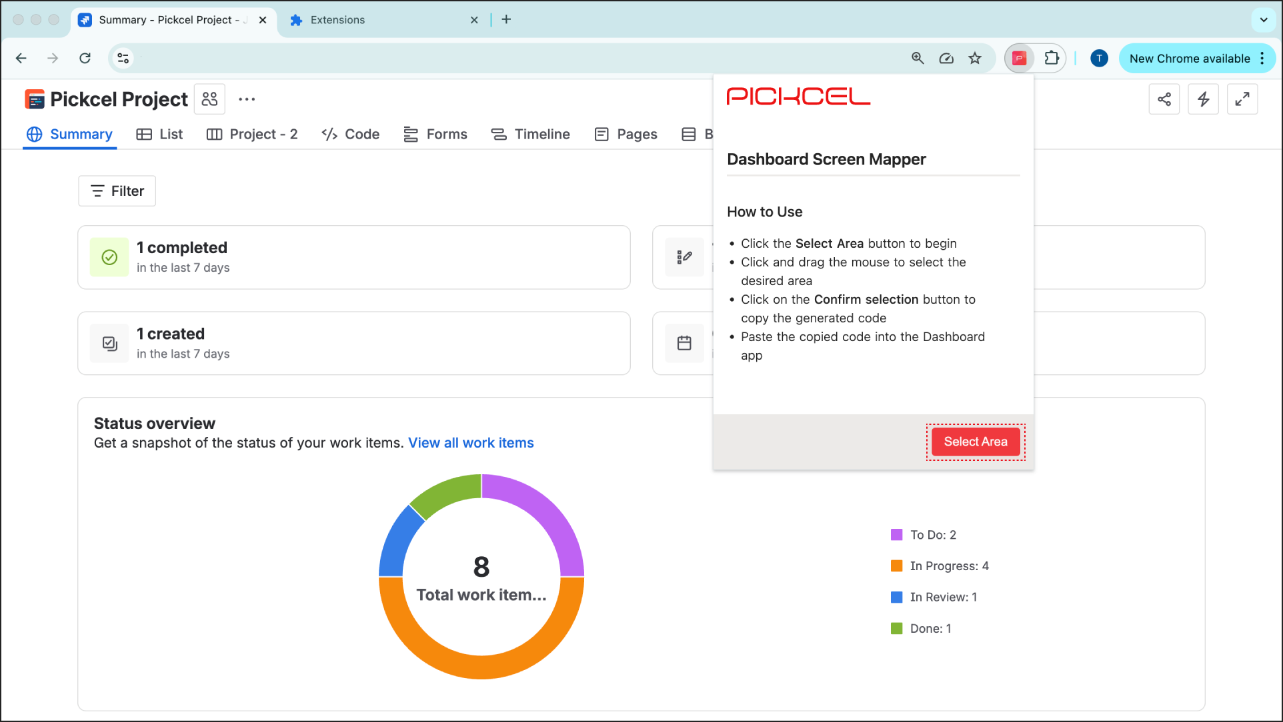The width and height of the screenshot is (1283, 722).
Task: Open automation lightning bolt icon
Action: click(1203, 99)
